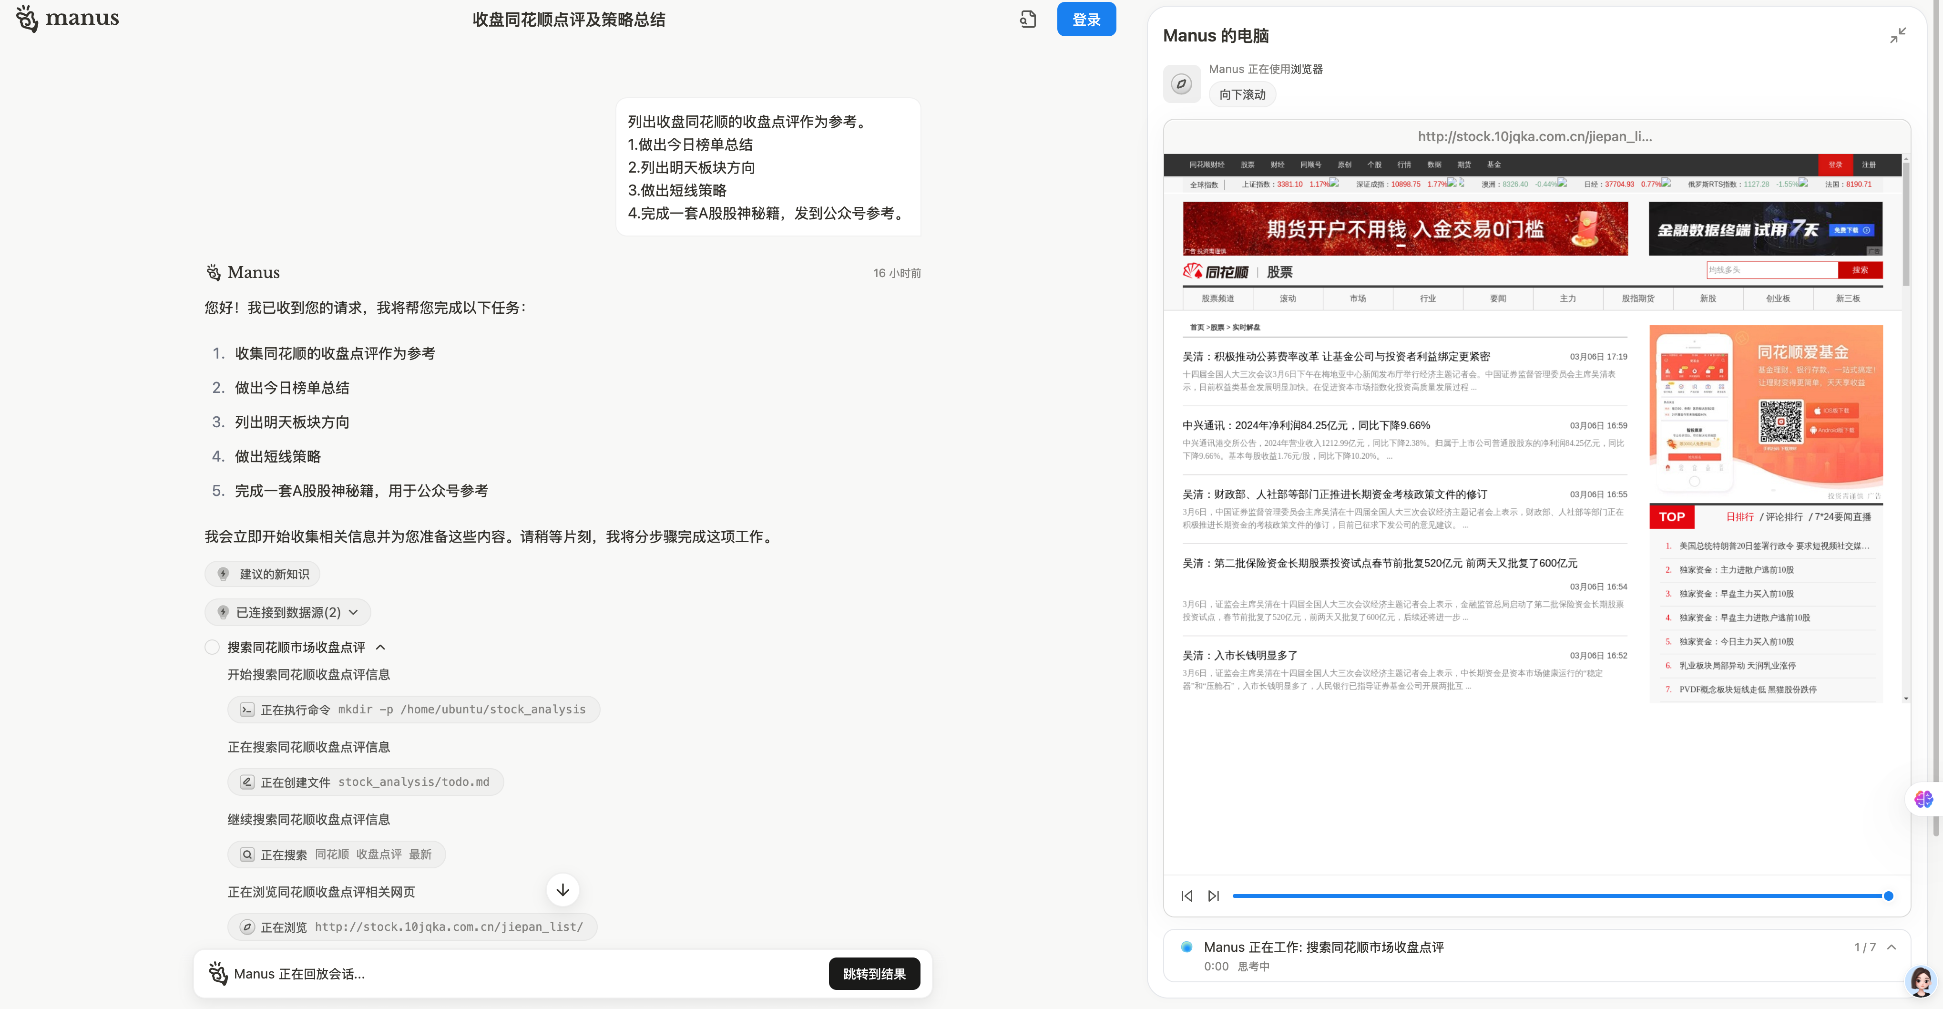Collapse the 搜索同花顺市场收盘点评 step chevron
This screenshot has width=1943, height=1009.
tap(381, 647)
